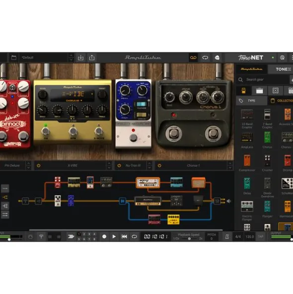
Task: Open the preset folder browser icon
Action: tap(14, 58)
